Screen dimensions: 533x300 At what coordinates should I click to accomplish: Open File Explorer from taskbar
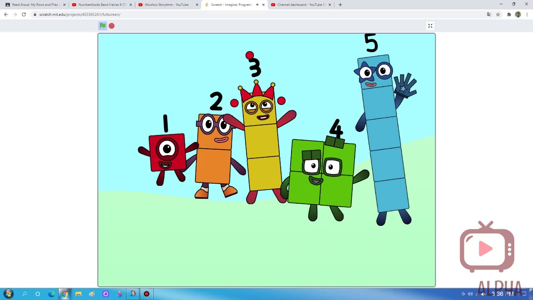pyautogui.click(x=78, y=294)
